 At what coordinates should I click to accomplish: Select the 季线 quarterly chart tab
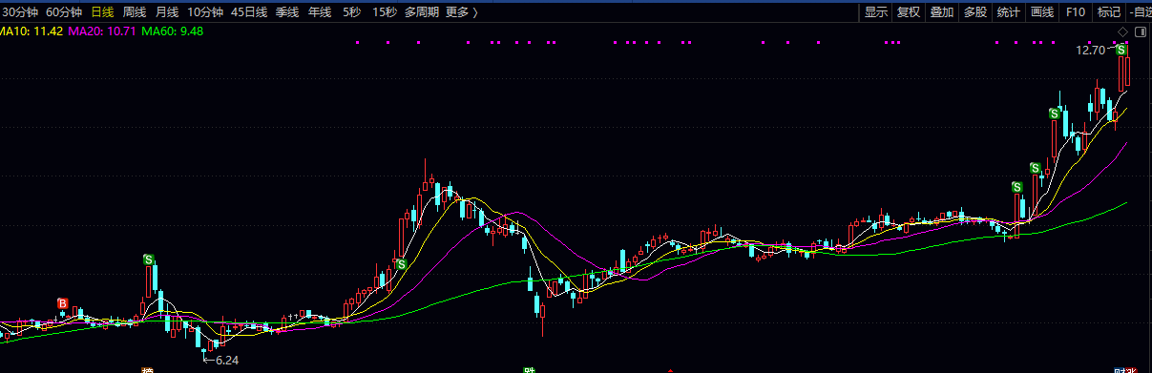(287, 12)
